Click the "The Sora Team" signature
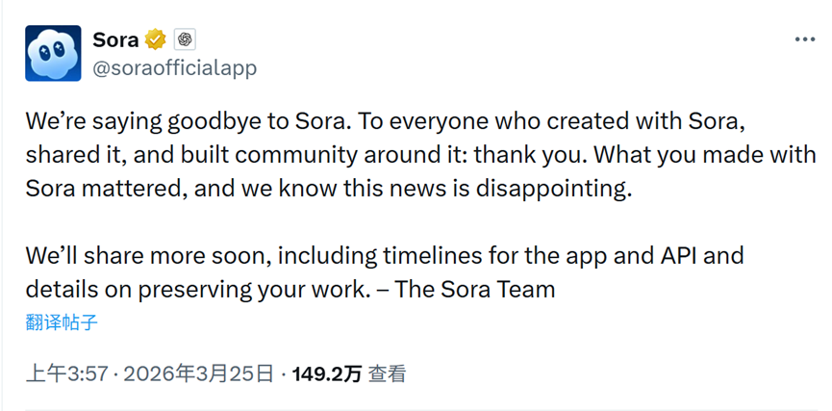 pos(474,288)
